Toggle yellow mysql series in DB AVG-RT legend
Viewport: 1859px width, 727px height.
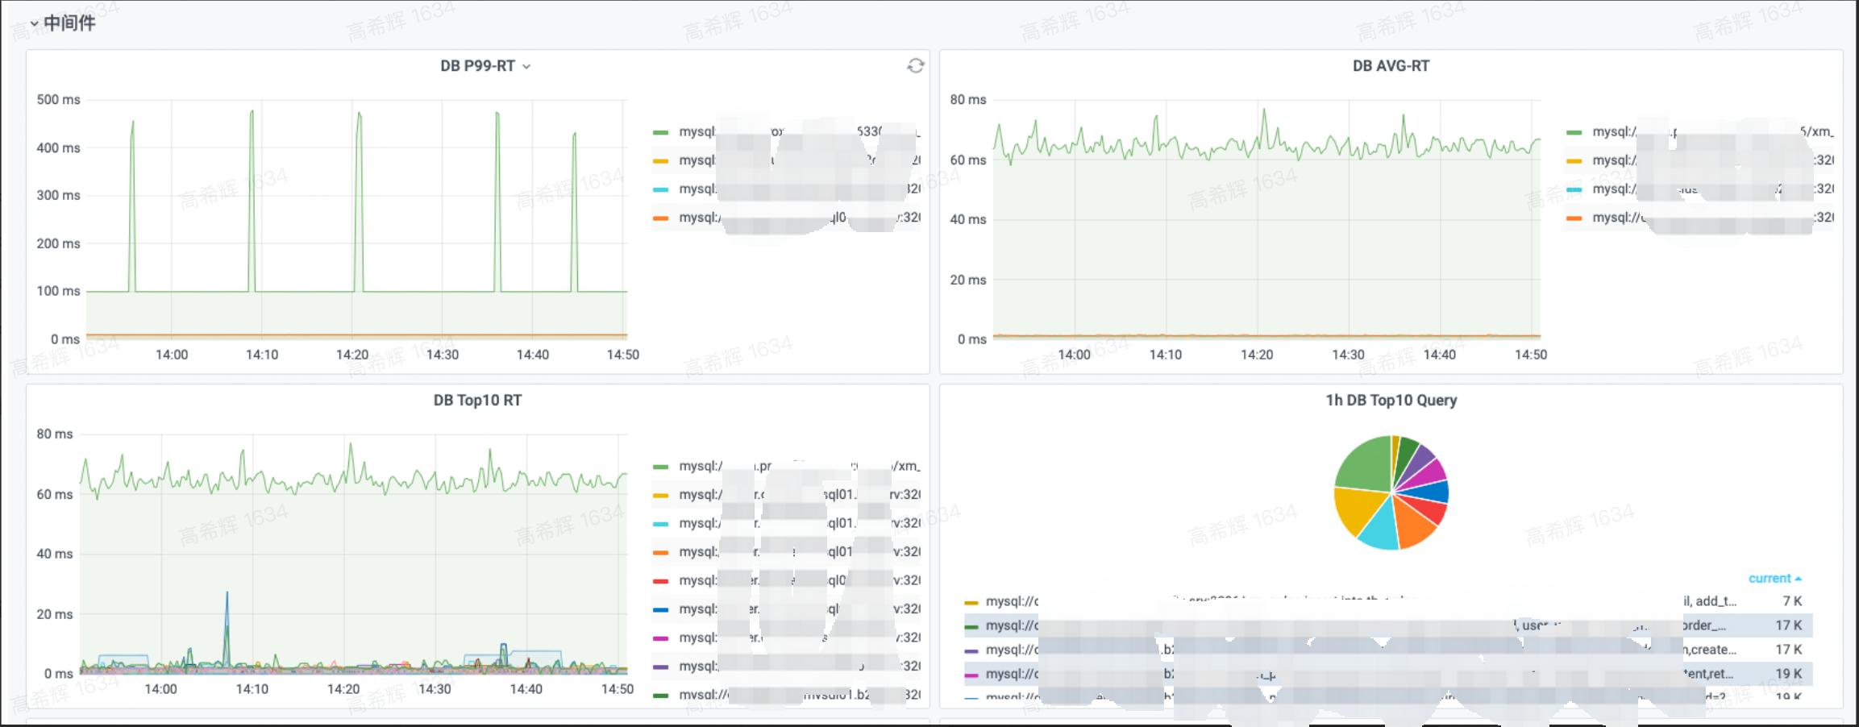coord(1699,160)
